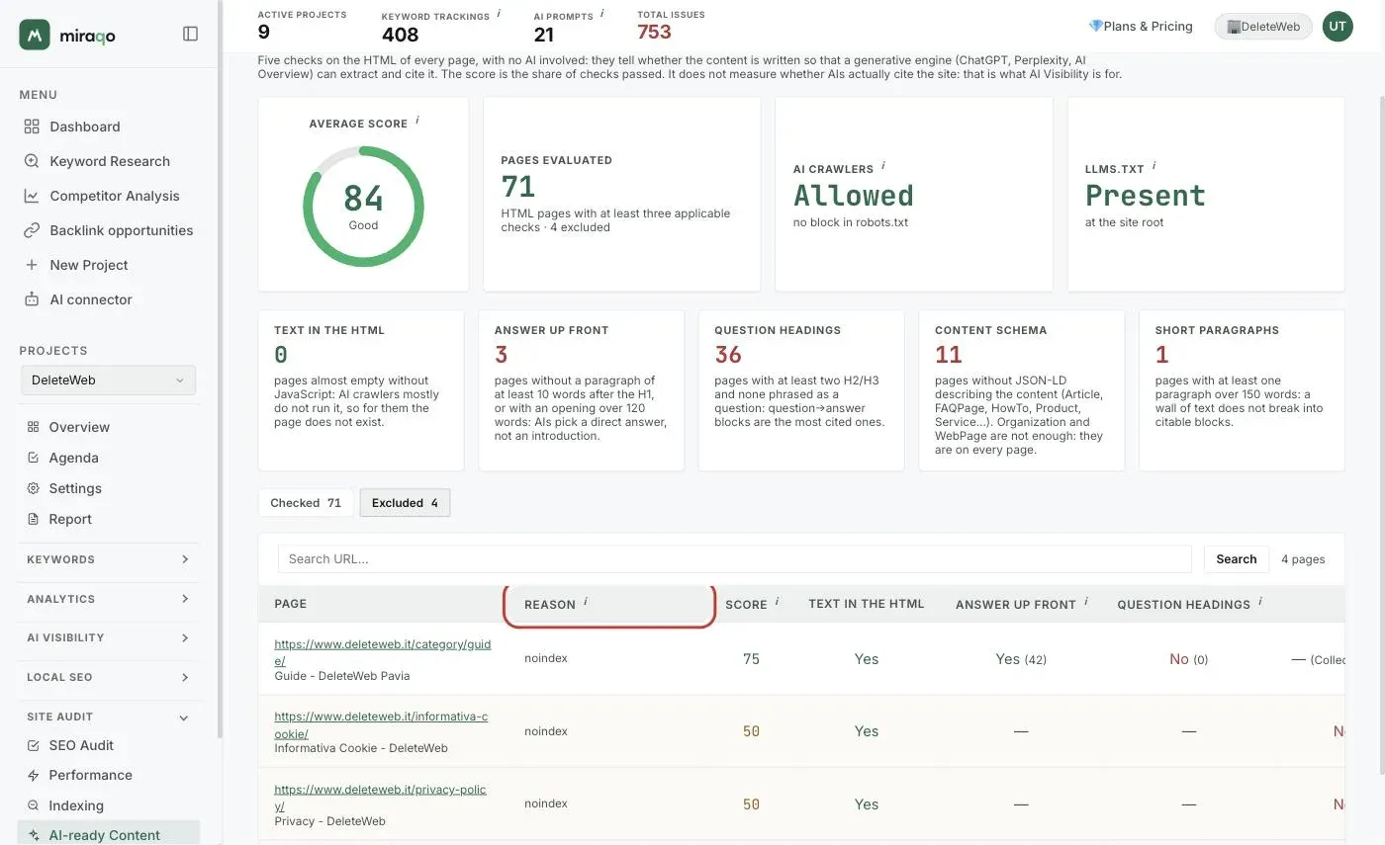Click the Settings gear icon

(34, 488)
